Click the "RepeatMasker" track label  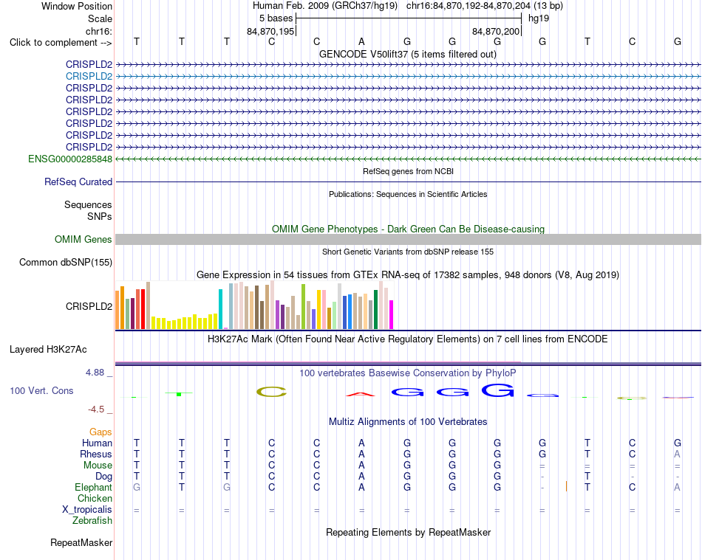(81, 542)
